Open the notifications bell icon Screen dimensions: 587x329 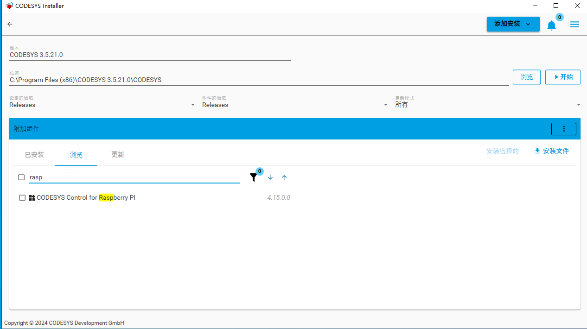(551, 25)
